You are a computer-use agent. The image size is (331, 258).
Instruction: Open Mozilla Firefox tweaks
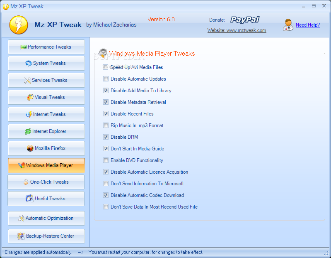(x=46, y=148)
